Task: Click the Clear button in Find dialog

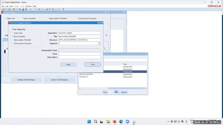Action: 68,65
